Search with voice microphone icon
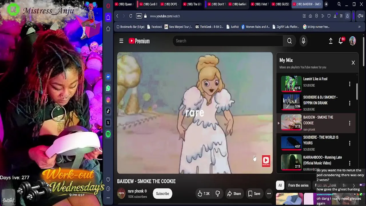The height and width of the screenshot is (206, 366). tap(303, 41)
